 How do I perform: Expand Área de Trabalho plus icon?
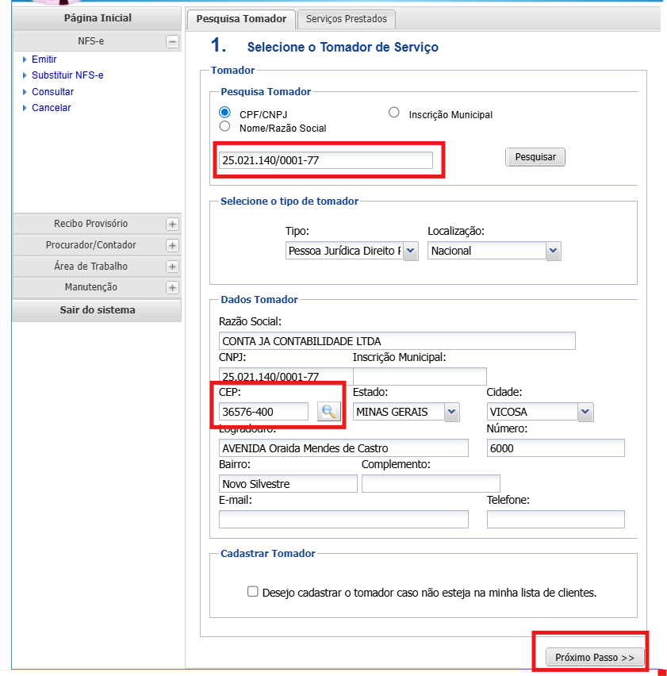click(172, 267)
